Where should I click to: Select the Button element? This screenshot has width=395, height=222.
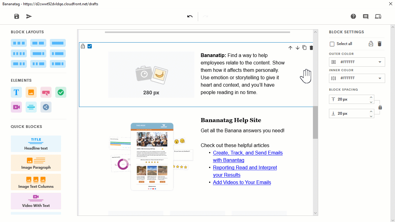click(x=46, y=92)
